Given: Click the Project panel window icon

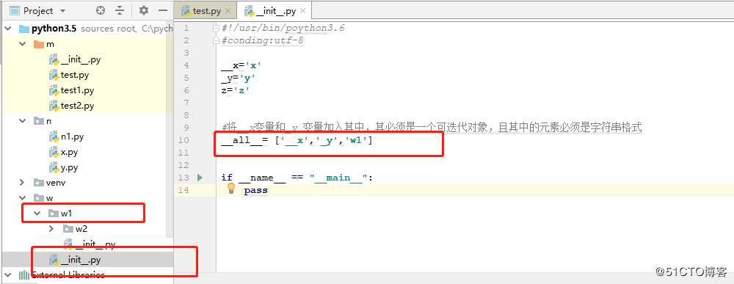Looking at the screenshot, I should [15, 10].
